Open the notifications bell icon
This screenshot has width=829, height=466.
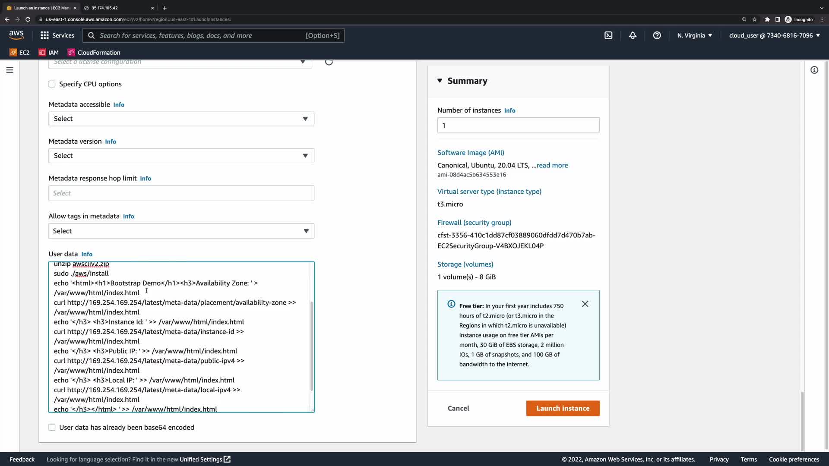pos(633,35)
